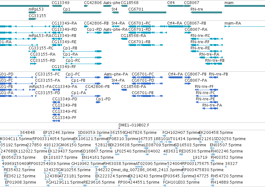The width and height of the screenshot is (265, 187).
Task: Click the mRpL53 gene label
Action: pyautogui.click(x=36, y=9)
